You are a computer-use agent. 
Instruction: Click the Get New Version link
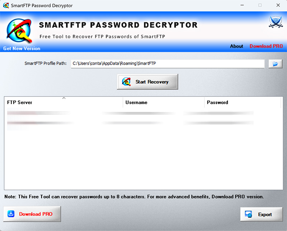click(x=22, y=48)
